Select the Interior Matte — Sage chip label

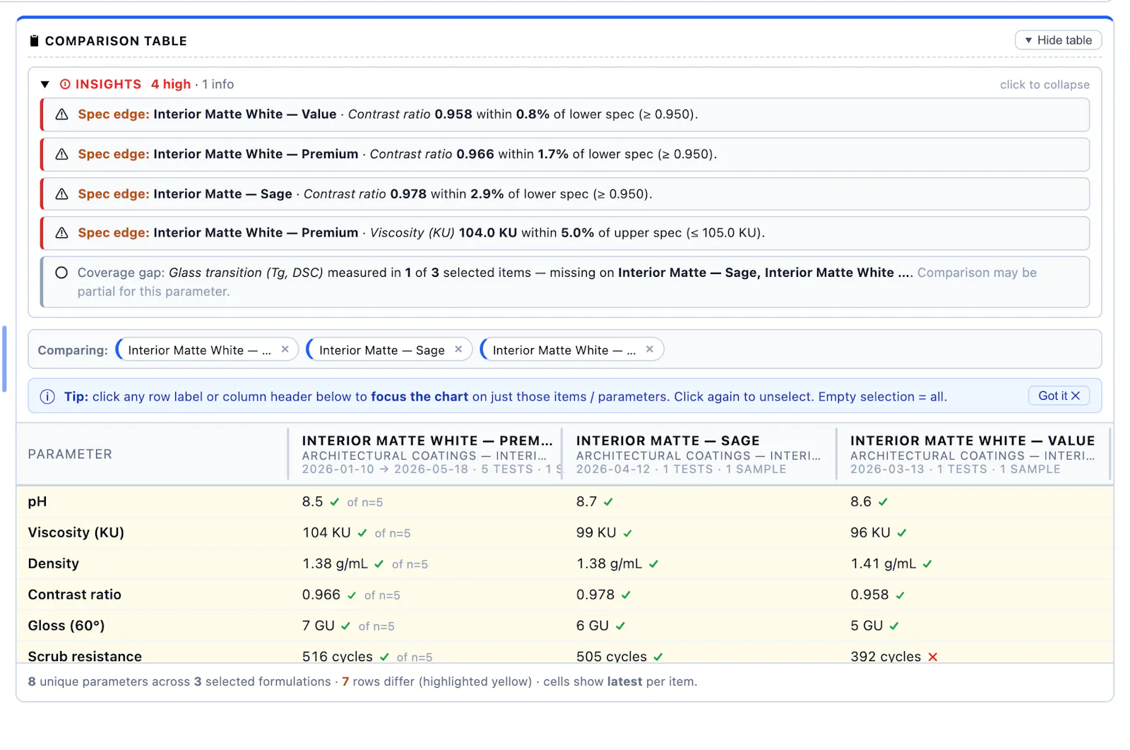[x=382, y=350]
